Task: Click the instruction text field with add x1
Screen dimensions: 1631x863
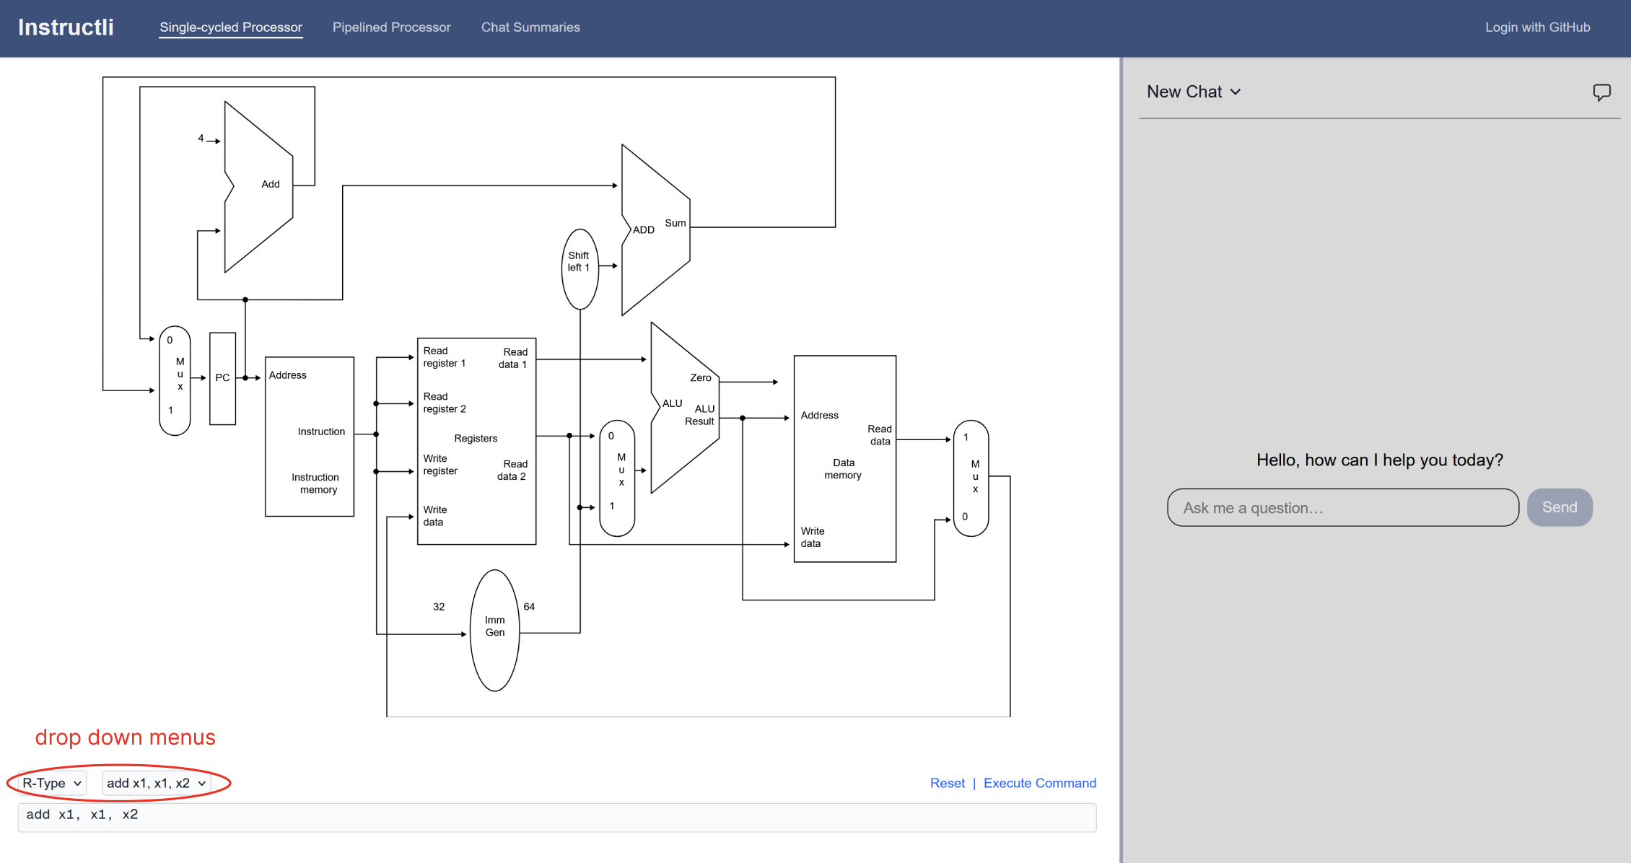Action: point(557,818)
